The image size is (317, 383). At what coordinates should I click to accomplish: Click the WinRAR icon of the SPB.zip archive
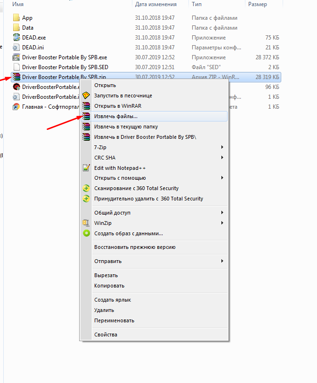[16, 77]
